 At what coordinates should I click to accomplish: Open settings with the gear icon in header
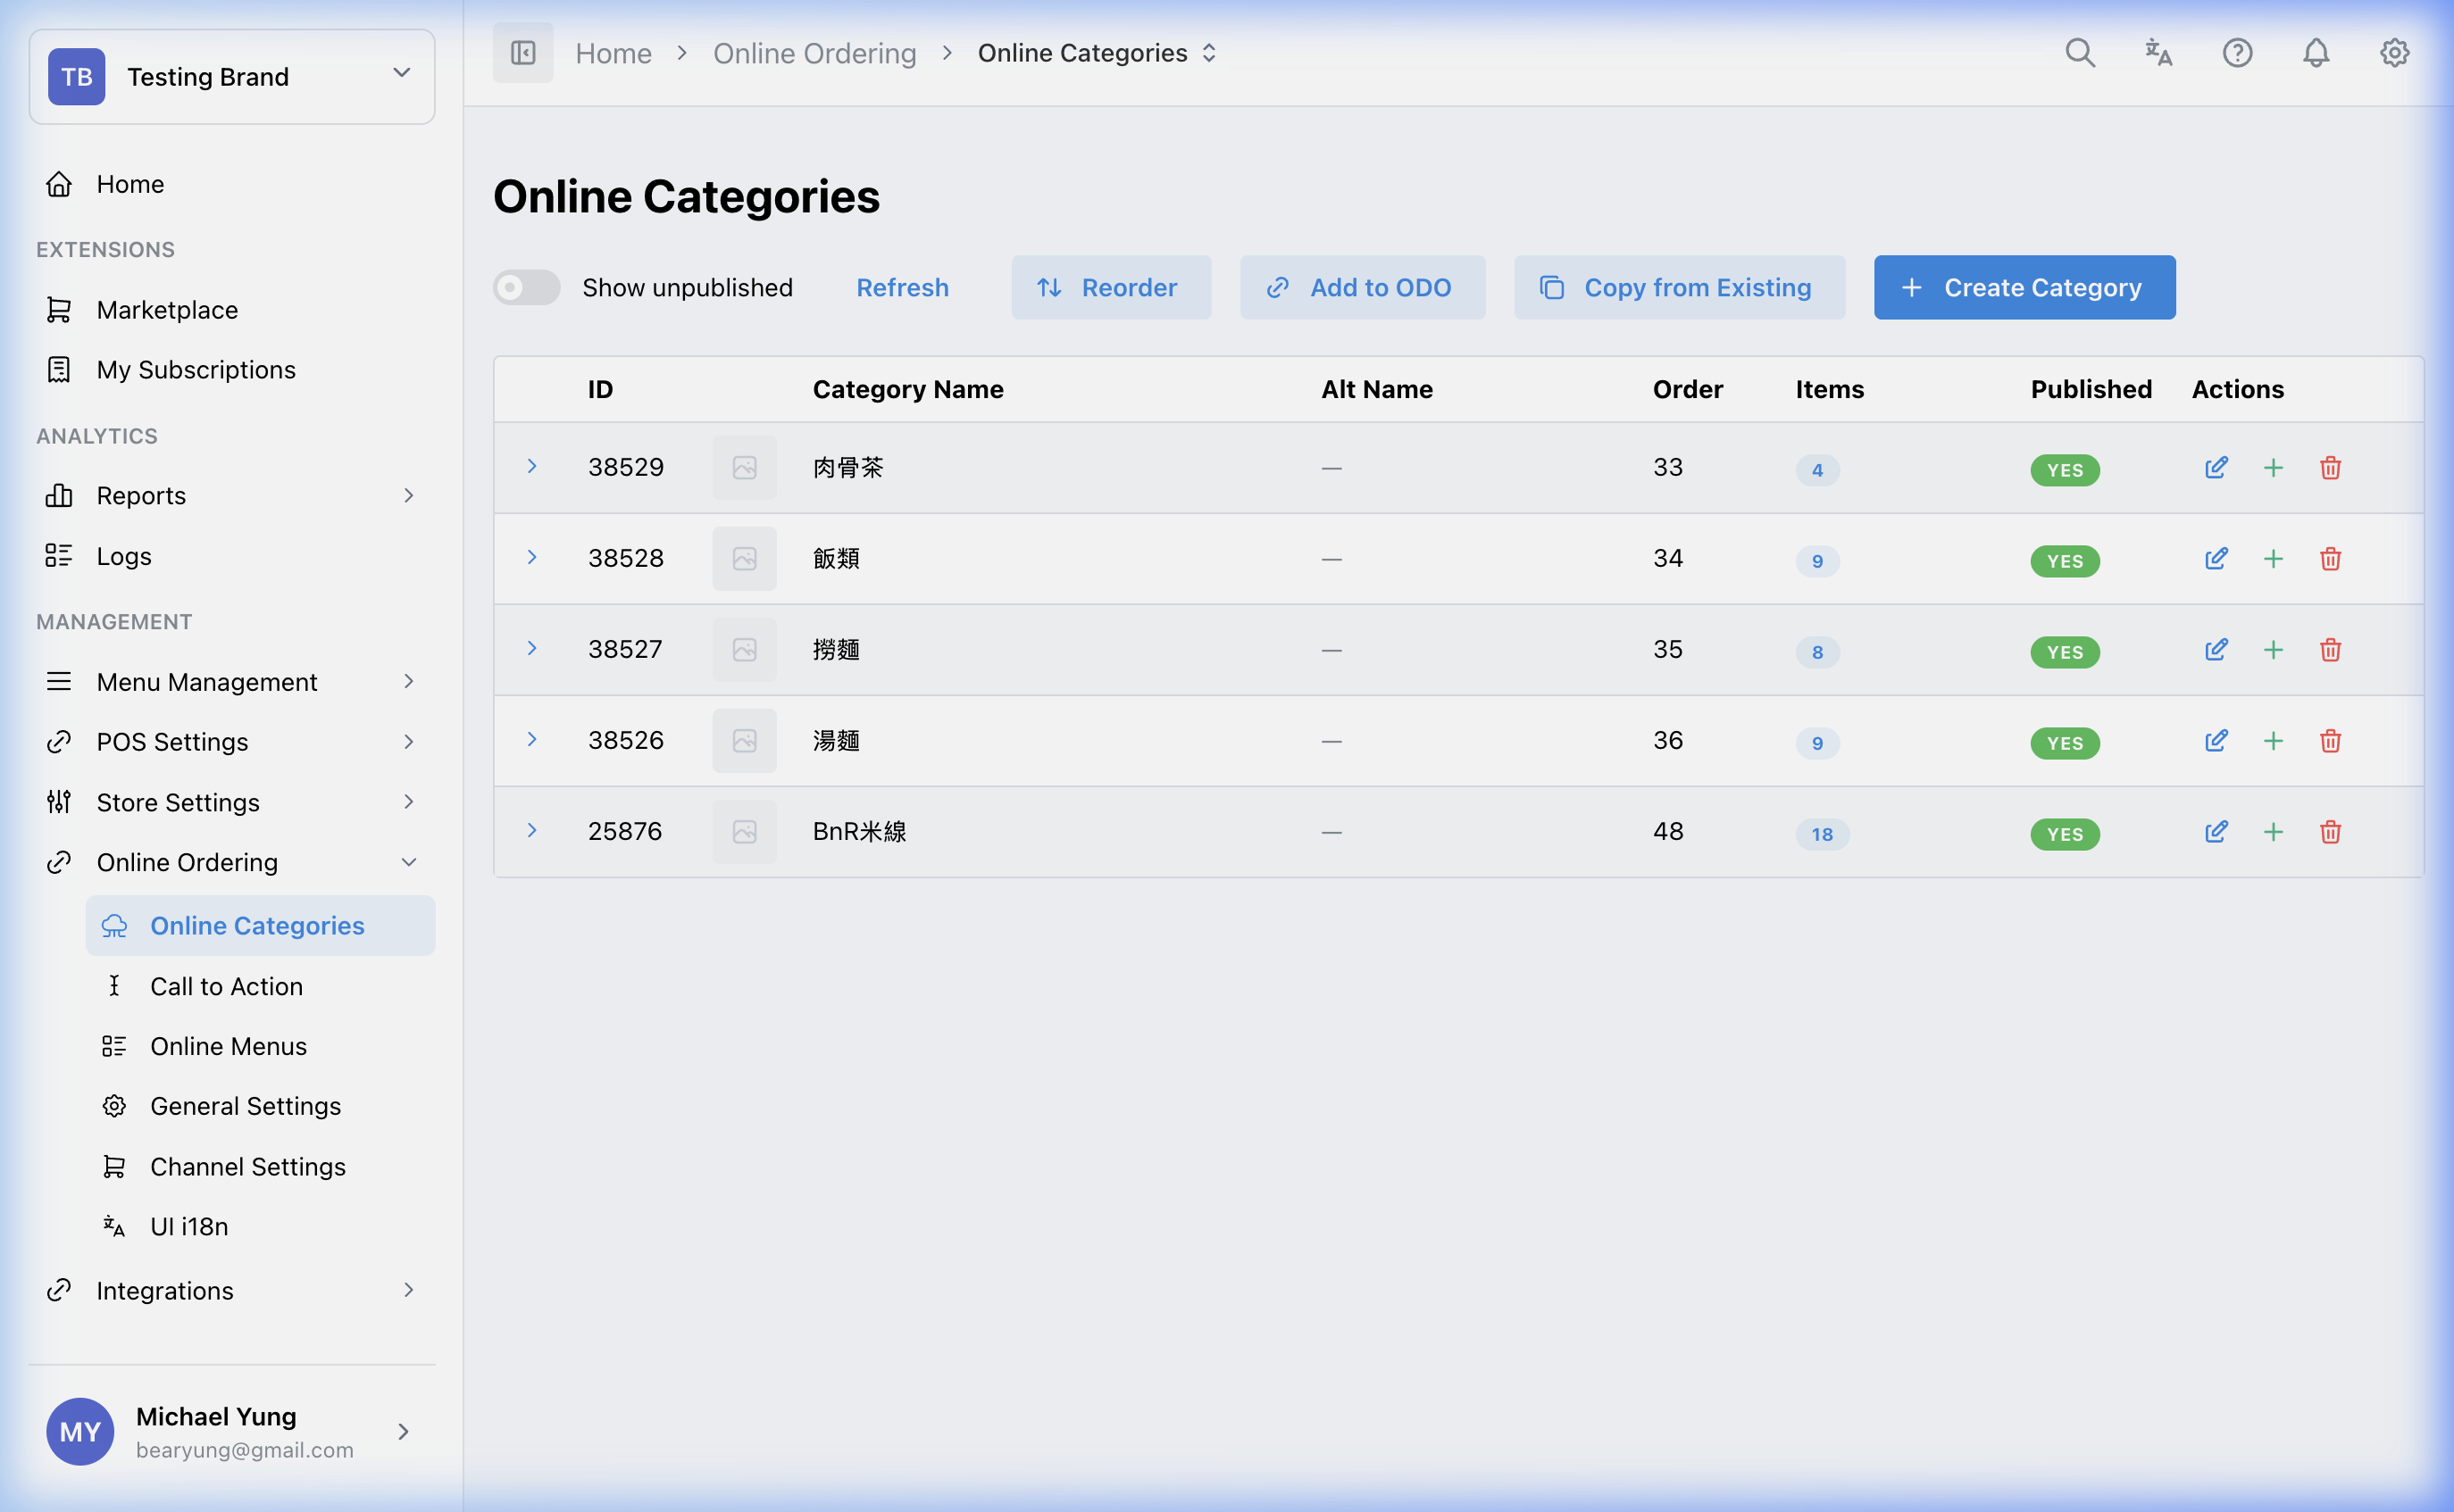[2393, 53]
